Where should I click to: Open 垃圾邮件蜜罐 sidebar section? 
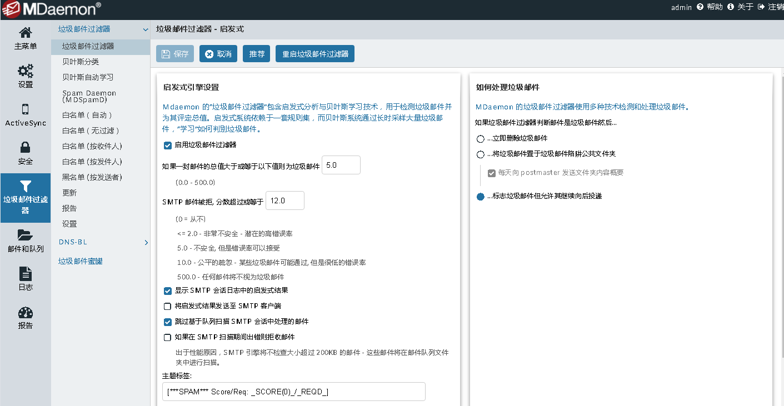coord(81,261)
